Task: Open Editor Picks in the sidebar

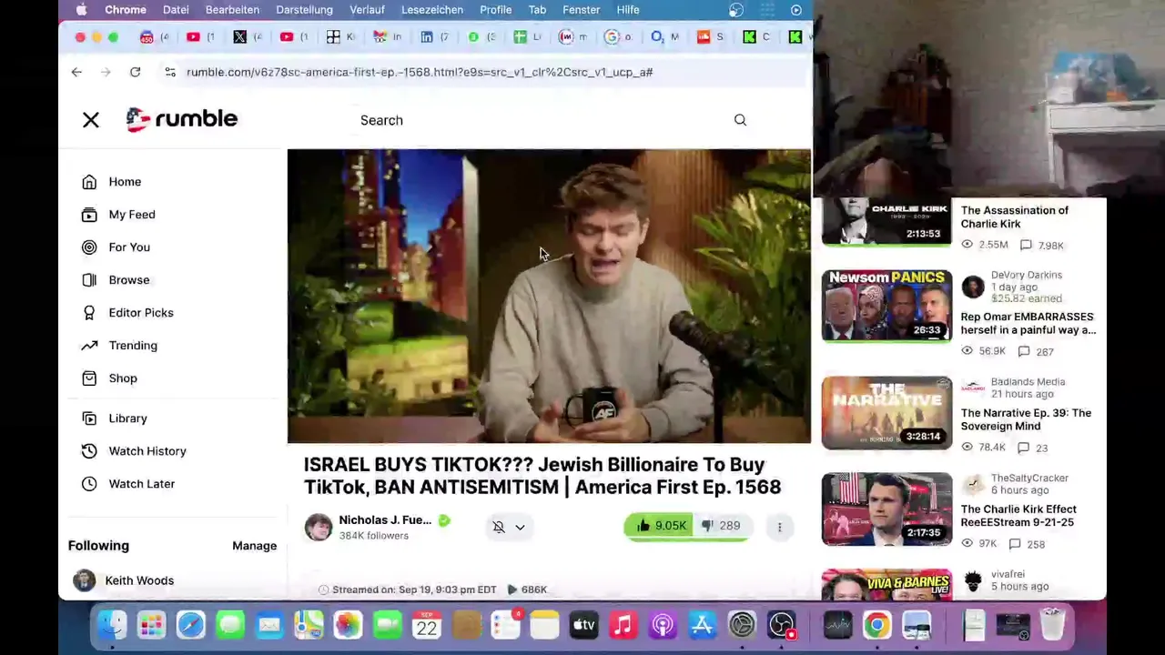Action: 141,313
